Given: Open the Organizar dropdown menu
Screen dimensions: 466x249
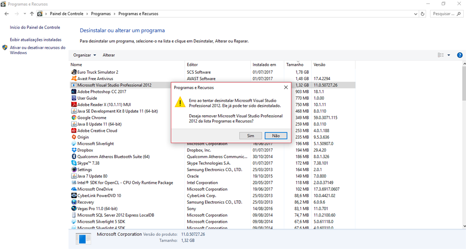Looking at the screenshot, I should click(84, 55).
